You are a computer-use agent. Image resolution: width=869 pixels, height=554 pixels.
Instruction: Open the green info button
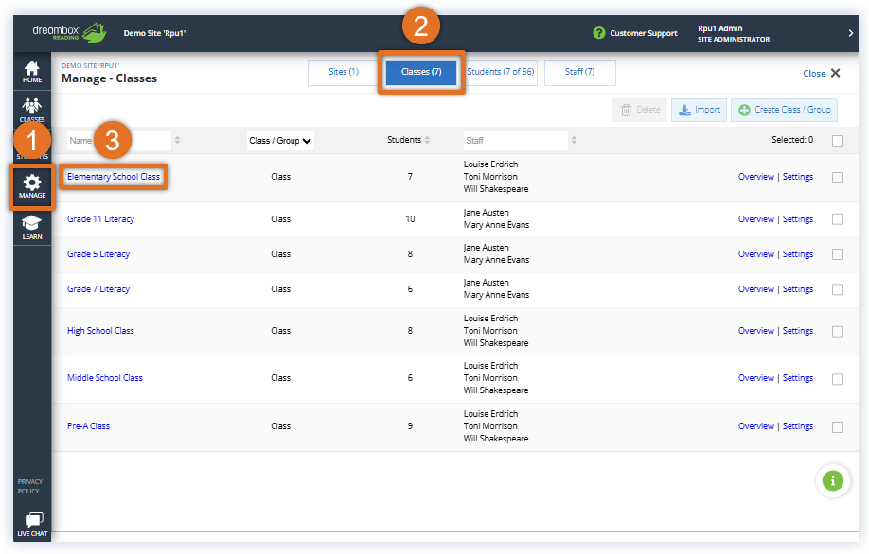tap(832, 480)
